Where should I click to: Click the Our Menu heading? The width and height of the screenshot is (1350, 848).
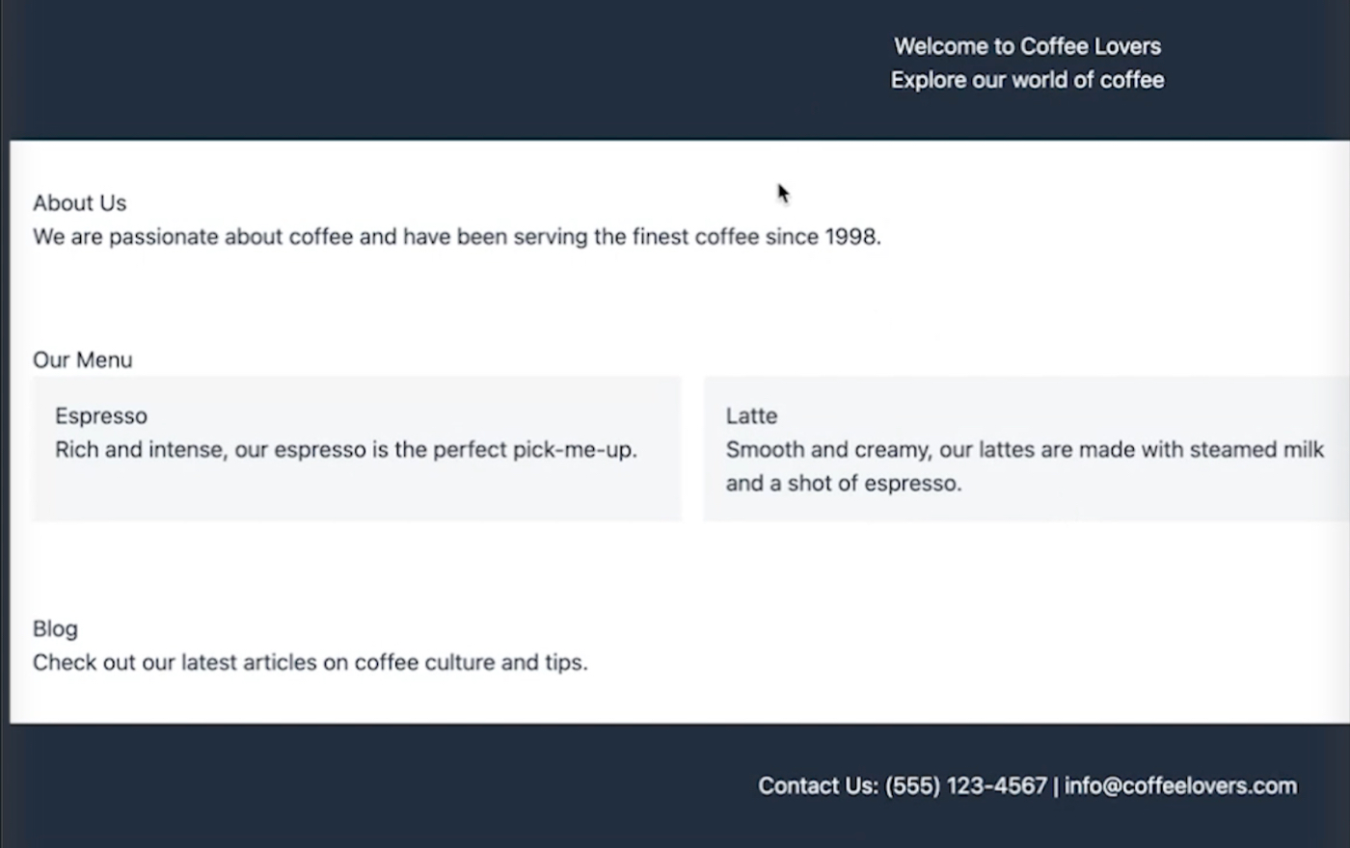tap(83, 360)
